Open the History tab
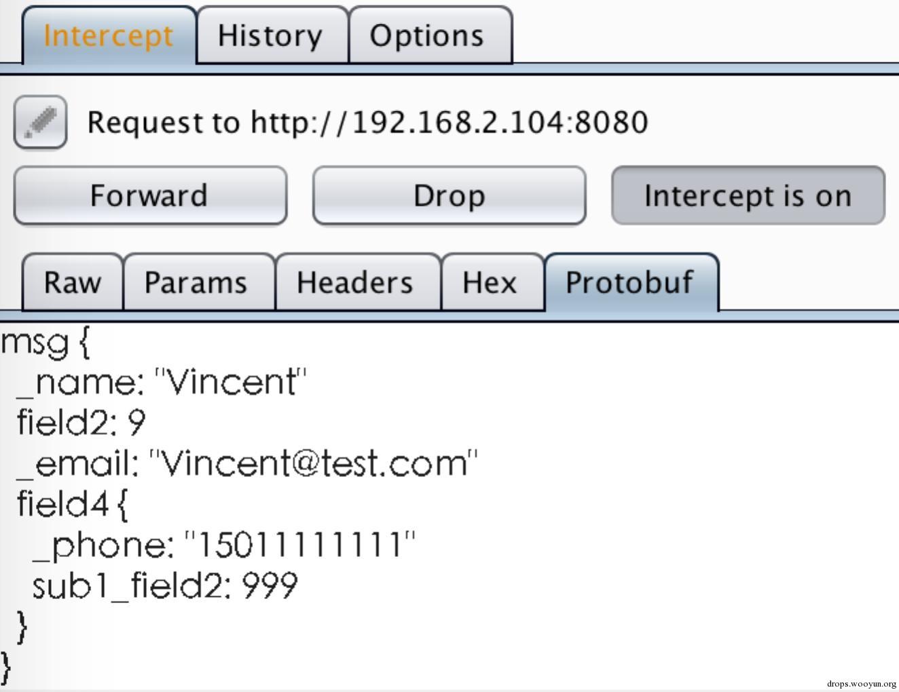Image resolution: width=899 pixels, height=692 pixels. 271,36
